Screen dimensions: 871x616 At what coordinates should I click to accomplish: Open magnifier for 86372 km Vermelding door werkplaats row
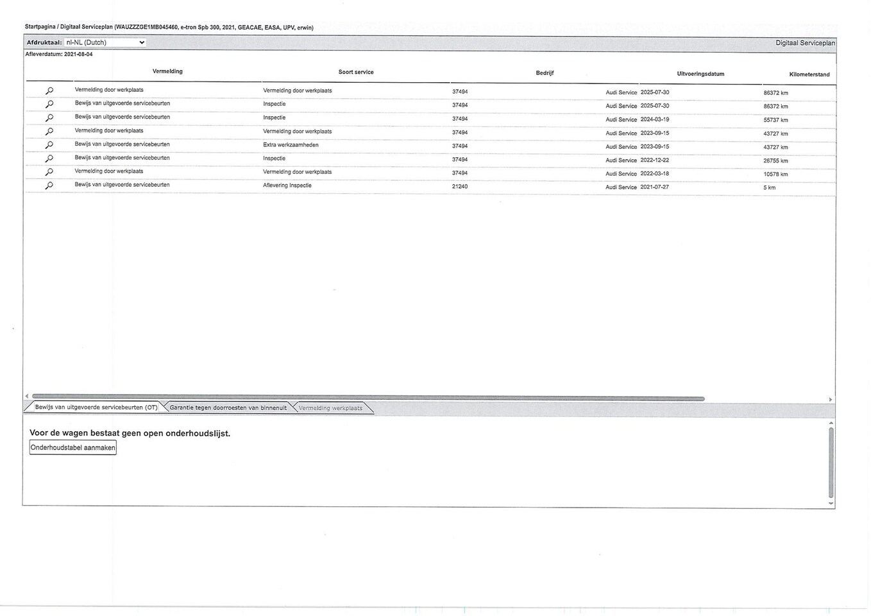pos(49,90)
